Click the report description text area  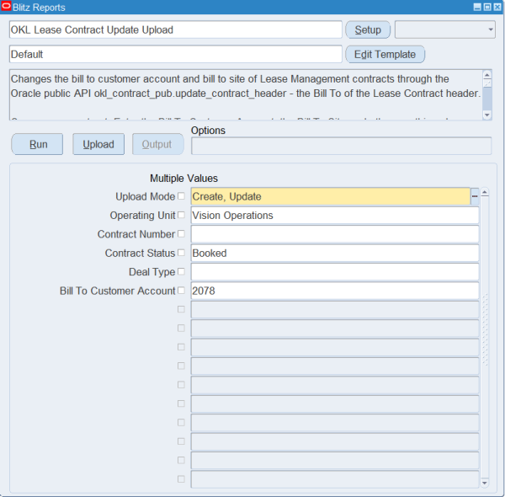(x=246, y=94)
